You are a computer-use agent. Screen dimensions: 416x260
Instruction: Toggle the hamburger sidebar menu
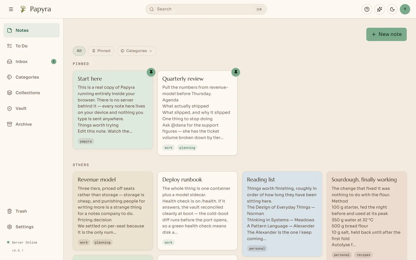[x=11, y=9]
